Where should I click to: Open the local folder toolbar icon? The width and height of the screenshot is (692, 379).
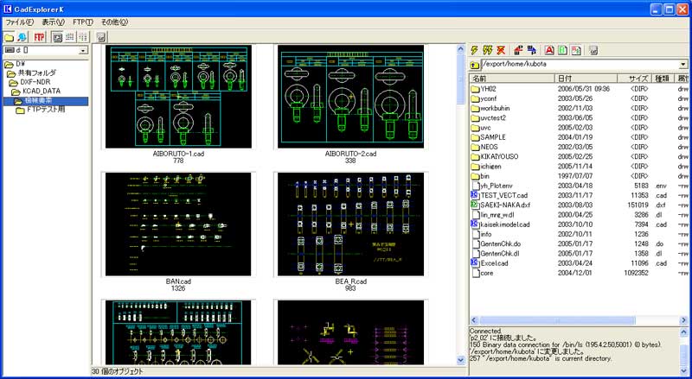pyautogui.click(x=10, y=37)
